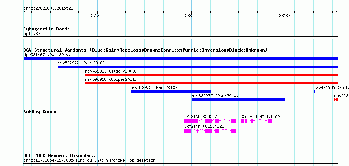Image resolution: width=349 pixels, height=166 pixels.
Task: Click the nsv822975 (Park2010) blue bar
Action: (171, 91)
